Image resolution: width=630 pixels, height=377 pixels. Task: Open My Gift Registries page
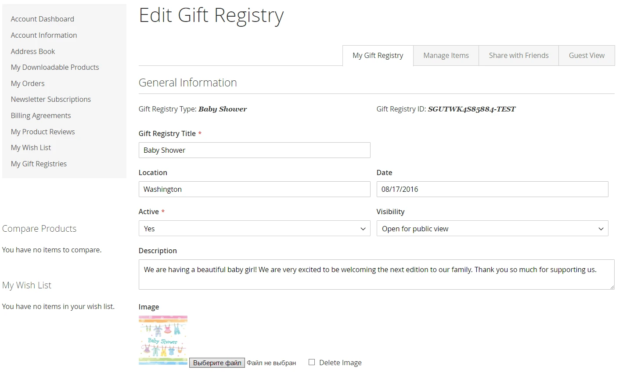click(x=39, y=163)
